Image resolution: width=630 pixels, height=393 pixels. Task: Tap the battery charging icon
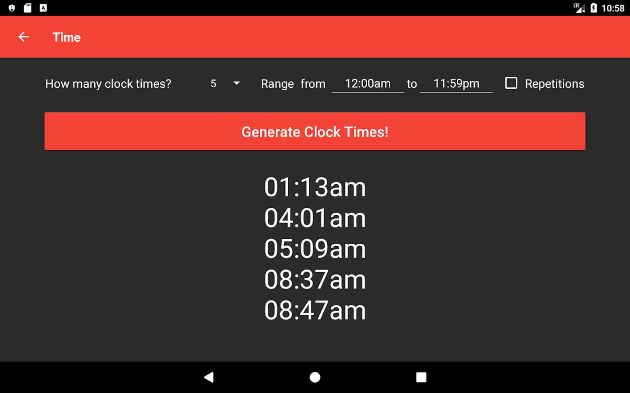594,8
